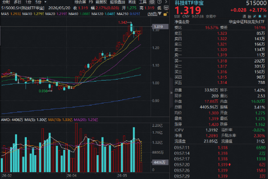Click the screen display icon beside 低

pos(166,8)
